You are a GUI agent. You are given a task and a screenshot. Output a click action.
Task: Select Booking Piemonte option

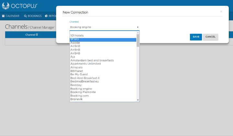[103, 92]
